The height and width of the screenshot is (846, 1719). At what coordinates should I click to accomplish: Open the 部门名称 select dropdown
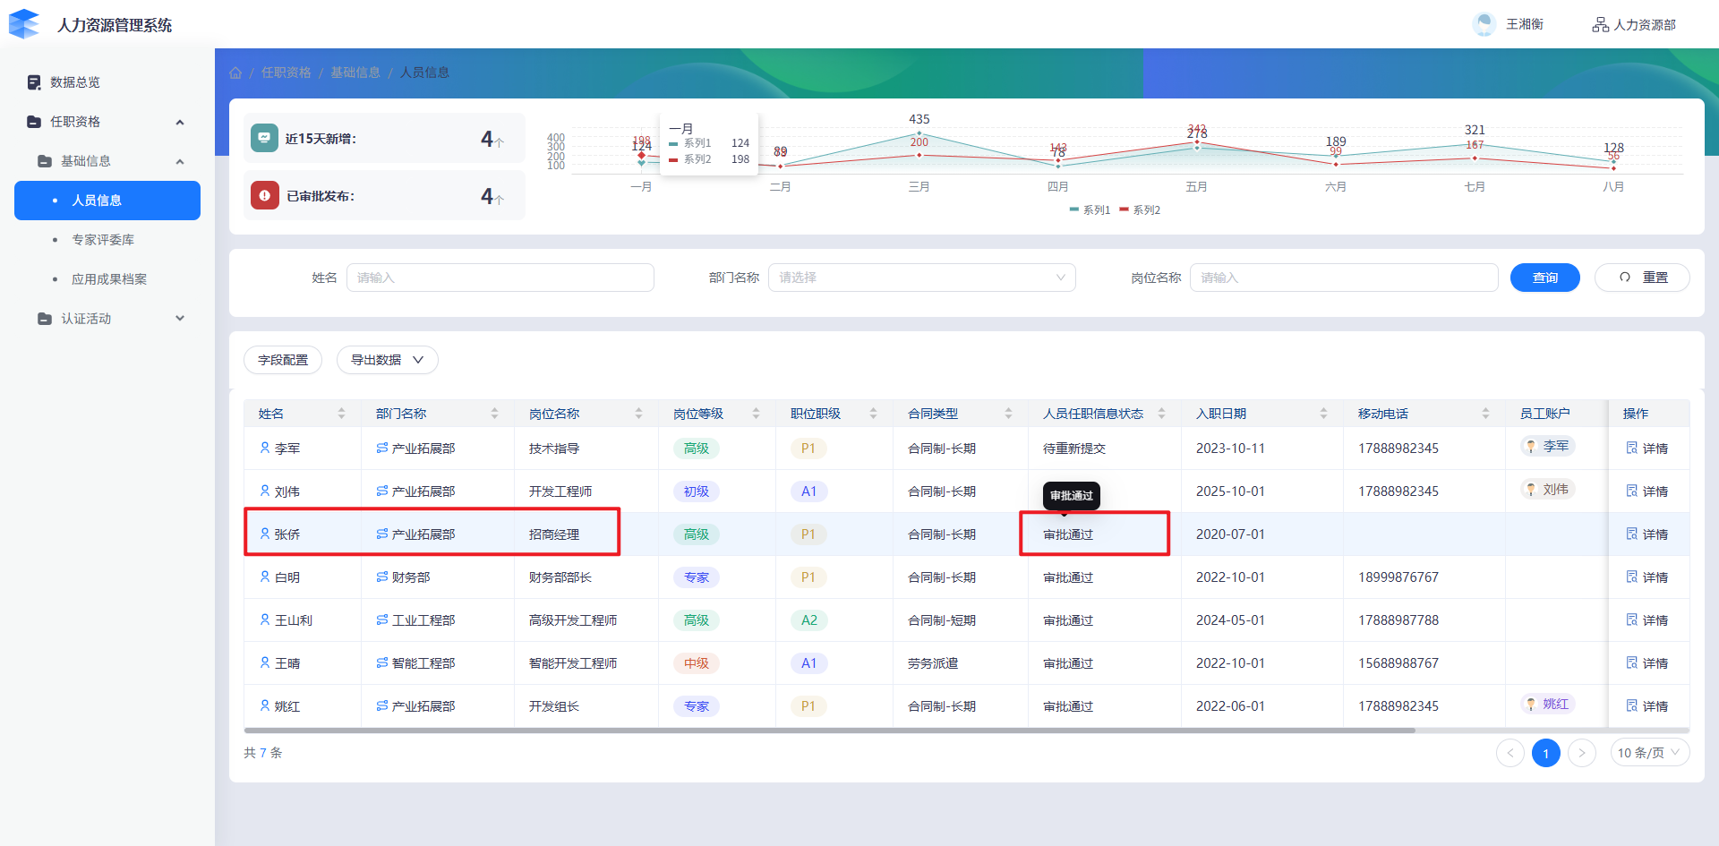[x=921, y=278]
